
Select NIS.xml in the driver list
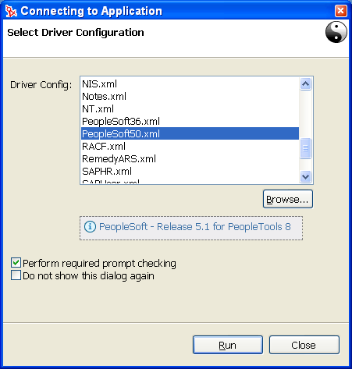(x=190, y=84)
